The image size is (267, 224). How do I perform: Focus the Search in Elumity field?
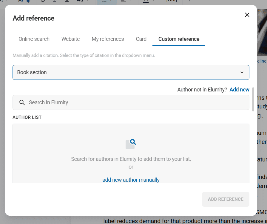[x=134, y=102]
